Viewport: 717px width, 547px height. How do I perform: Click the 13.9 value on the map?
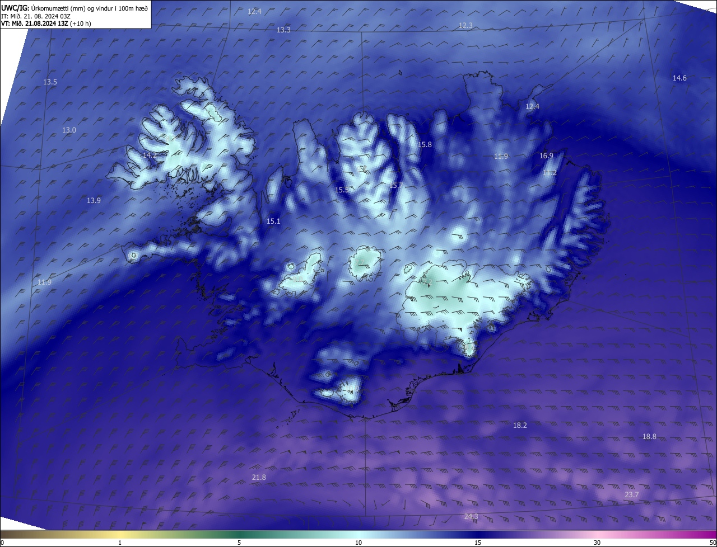click(94, 201)
